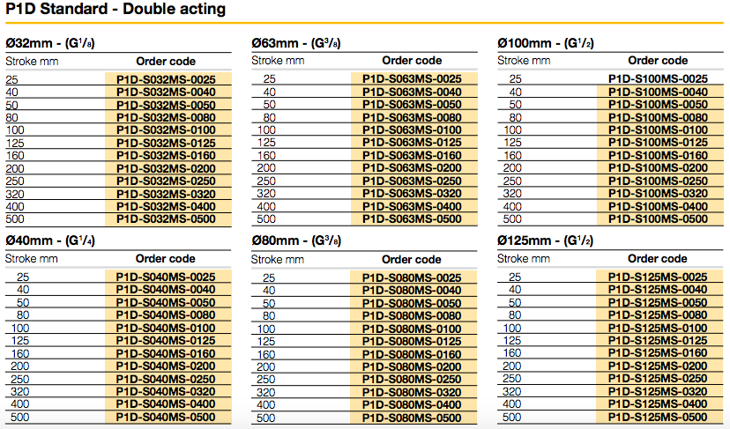Select order code P1D-S125MS-0400
The height and width of the screenshot is (429, 730).
tap(658, 404)
